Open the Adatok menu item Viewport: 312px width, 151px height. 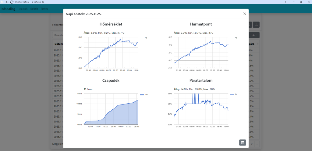(x=23, y=9)
